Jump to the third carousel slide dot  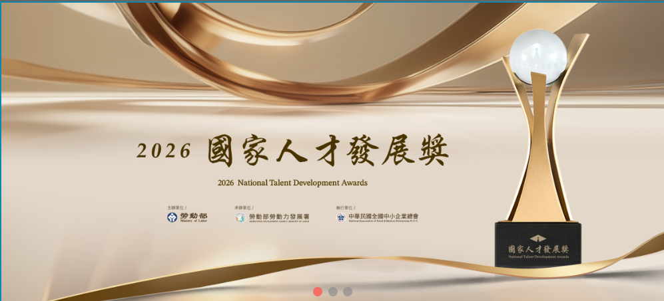tap(348, 291)
